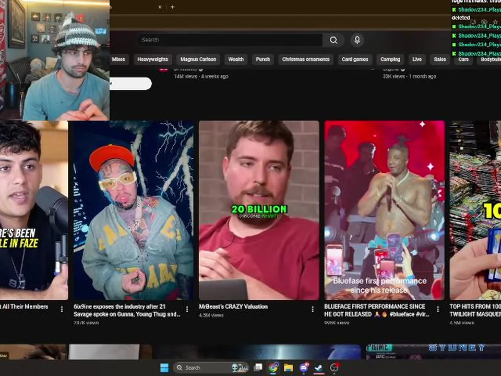Select the Christmas ornaments filter chip

pyautogui.click(x=306, y=59)
